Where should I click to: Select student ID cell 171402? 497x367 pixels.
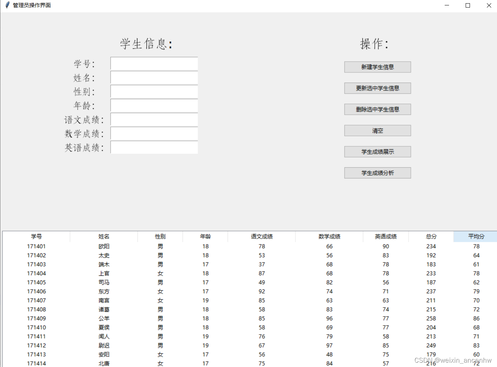(x=36, y=256)
